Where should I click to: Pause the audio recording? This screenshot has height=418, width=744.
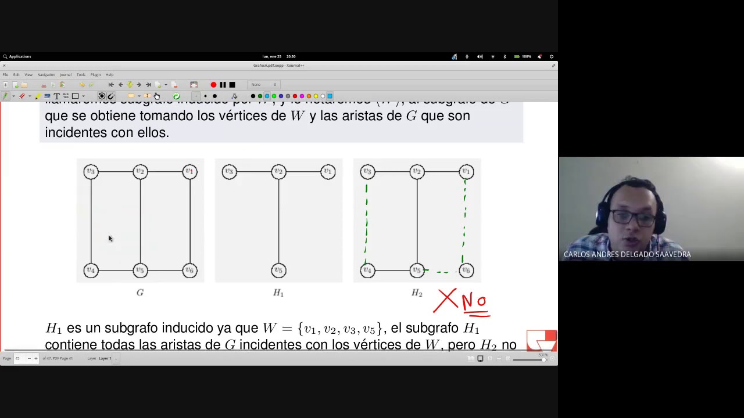click(x=223, y=85)
